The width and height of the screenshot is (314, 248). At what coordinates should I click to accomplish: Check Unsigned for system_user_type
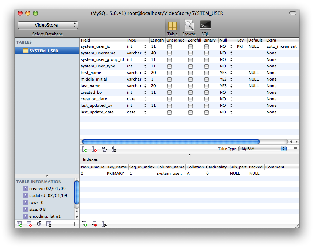[169, 66]
